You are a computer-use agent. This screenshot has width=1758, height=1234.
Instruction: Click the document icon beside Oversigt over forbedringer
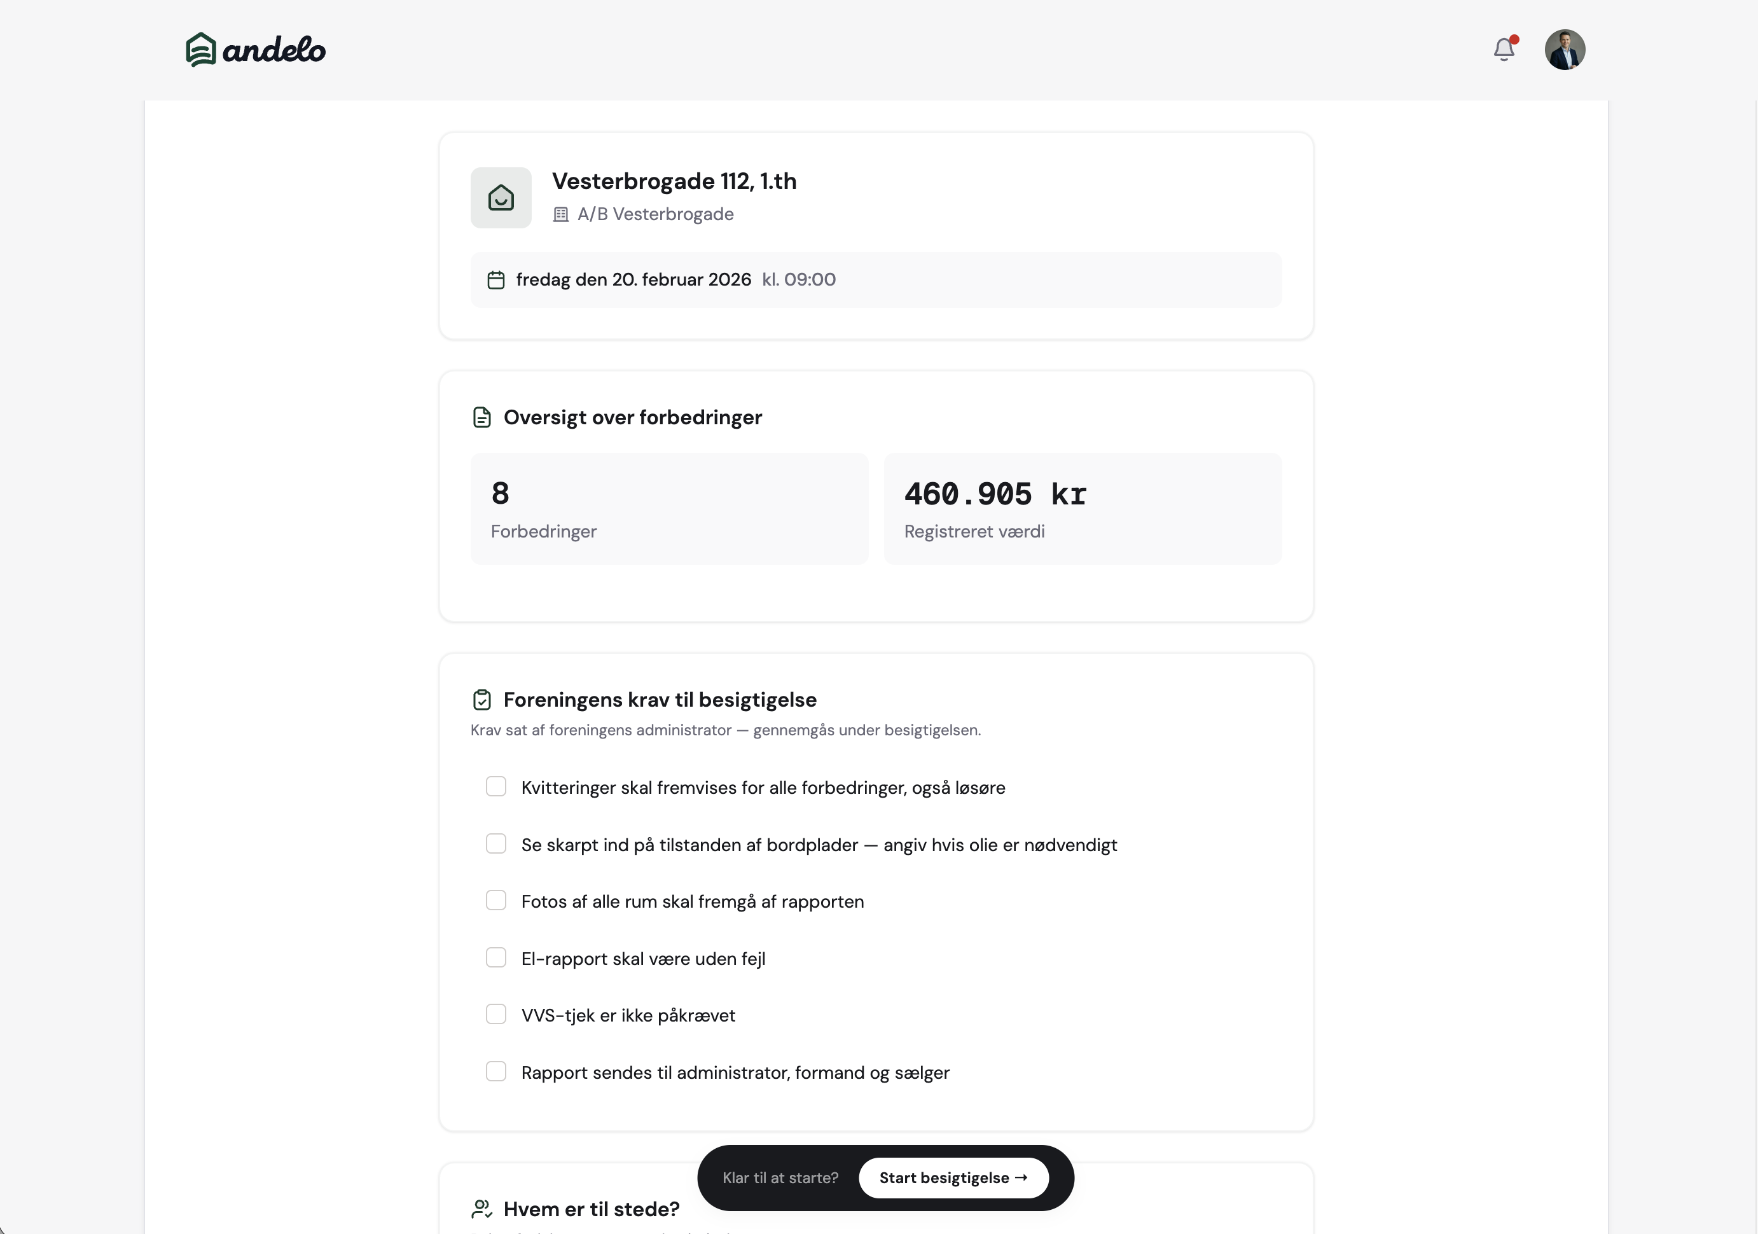point(481,418)
